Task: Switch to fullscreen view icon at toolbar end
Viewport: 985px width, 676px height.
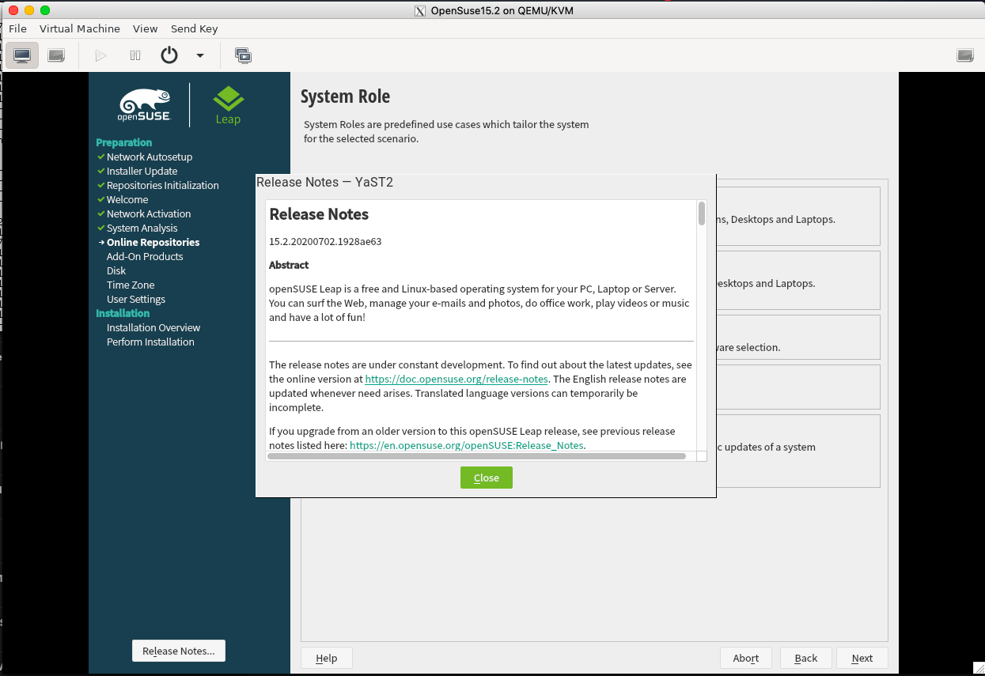Action: [x=965, y=55]
